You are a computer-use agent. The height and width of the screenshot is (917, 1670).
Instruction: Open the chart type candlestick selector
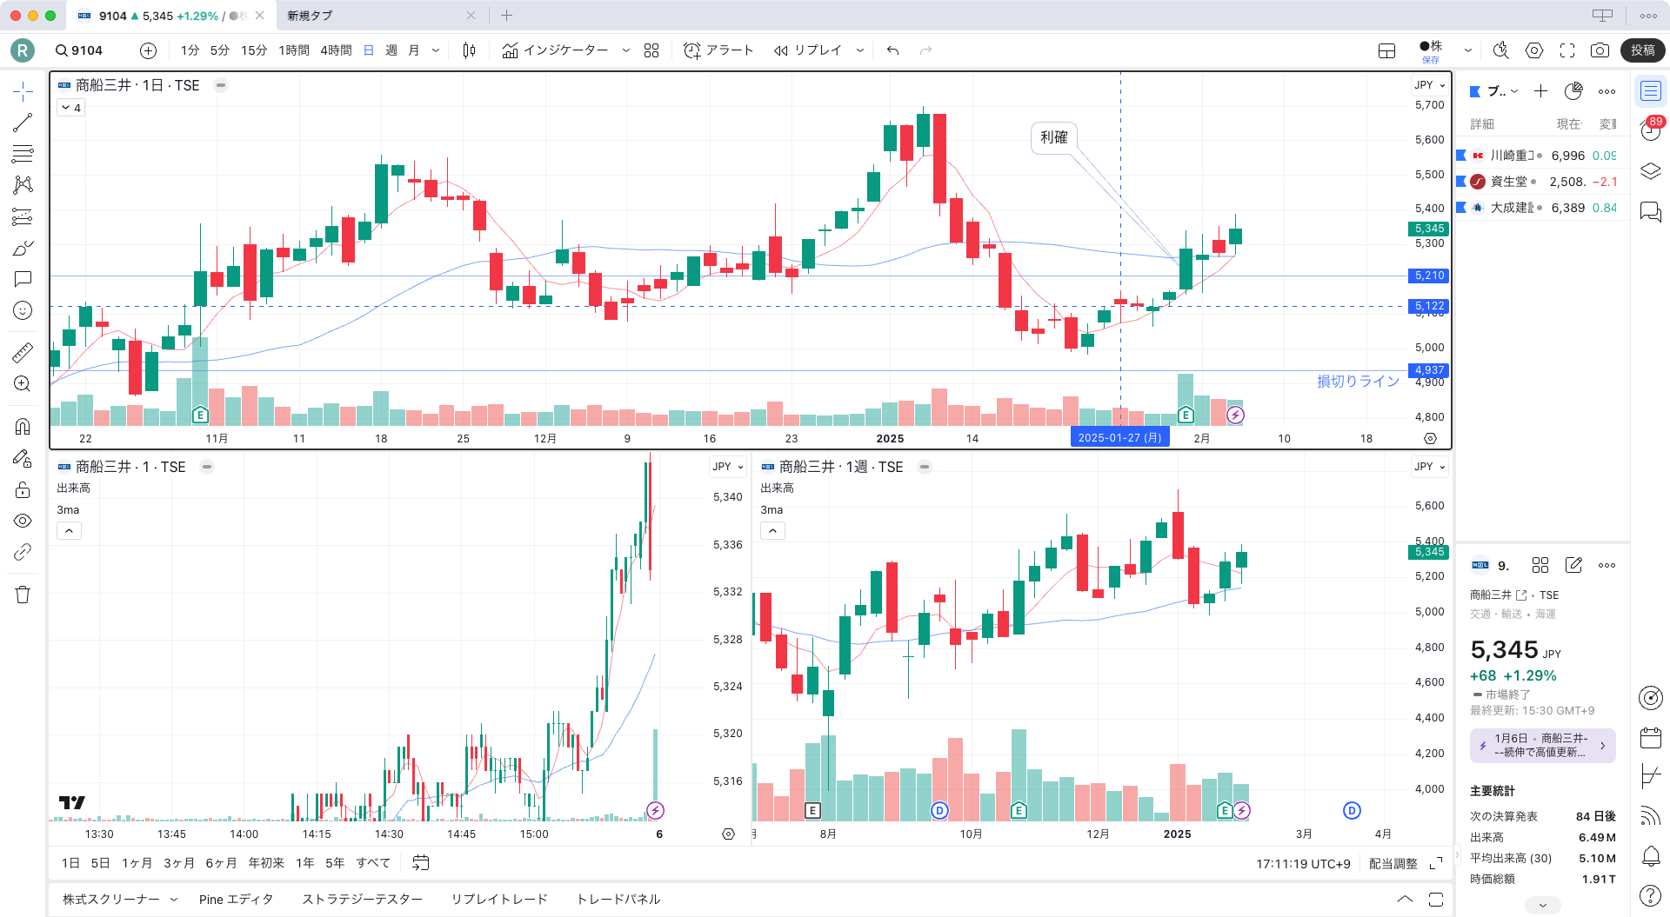pos(469,50)
